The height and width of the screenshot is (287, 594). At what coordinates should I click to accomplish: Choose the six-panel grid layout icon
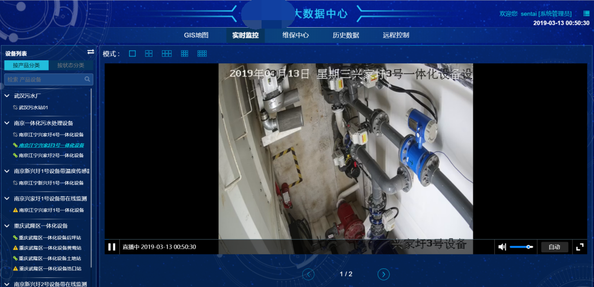click(x=166, y=53)
